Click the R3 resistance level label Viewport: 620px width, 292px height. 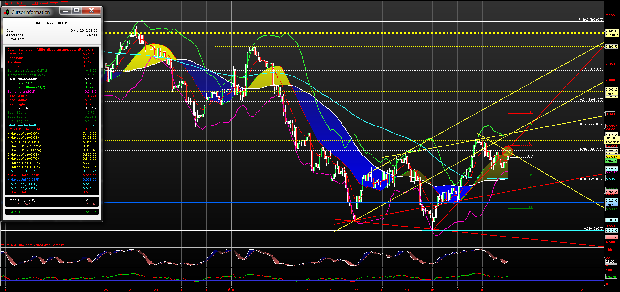[x=531, y=112]
